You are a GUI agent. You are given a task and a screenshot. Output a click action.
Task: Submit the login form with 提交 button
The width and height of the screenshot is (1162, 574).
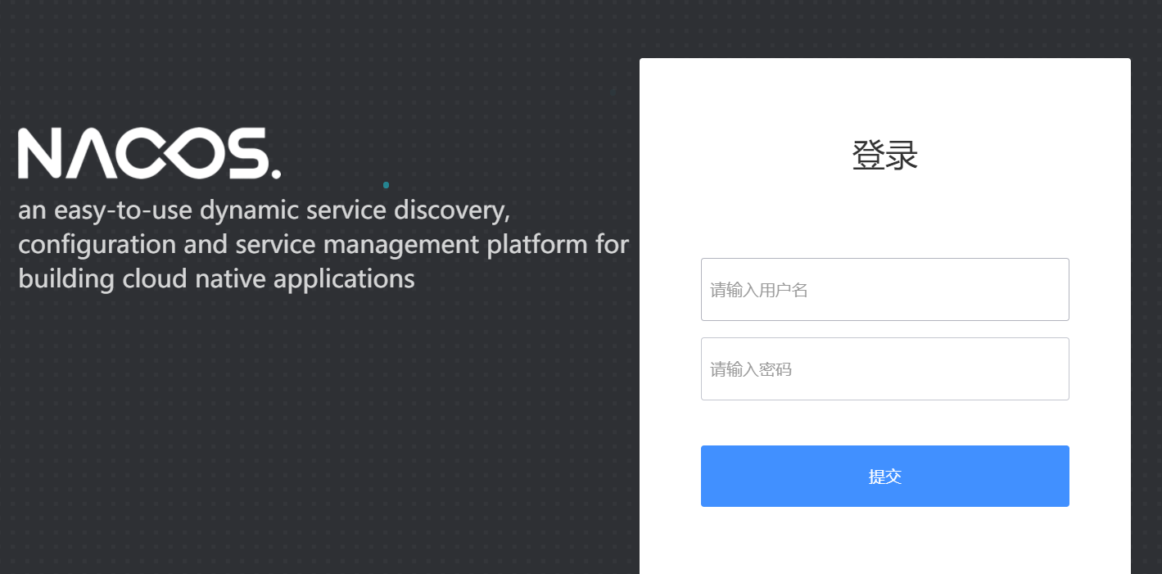coord(884,477)
